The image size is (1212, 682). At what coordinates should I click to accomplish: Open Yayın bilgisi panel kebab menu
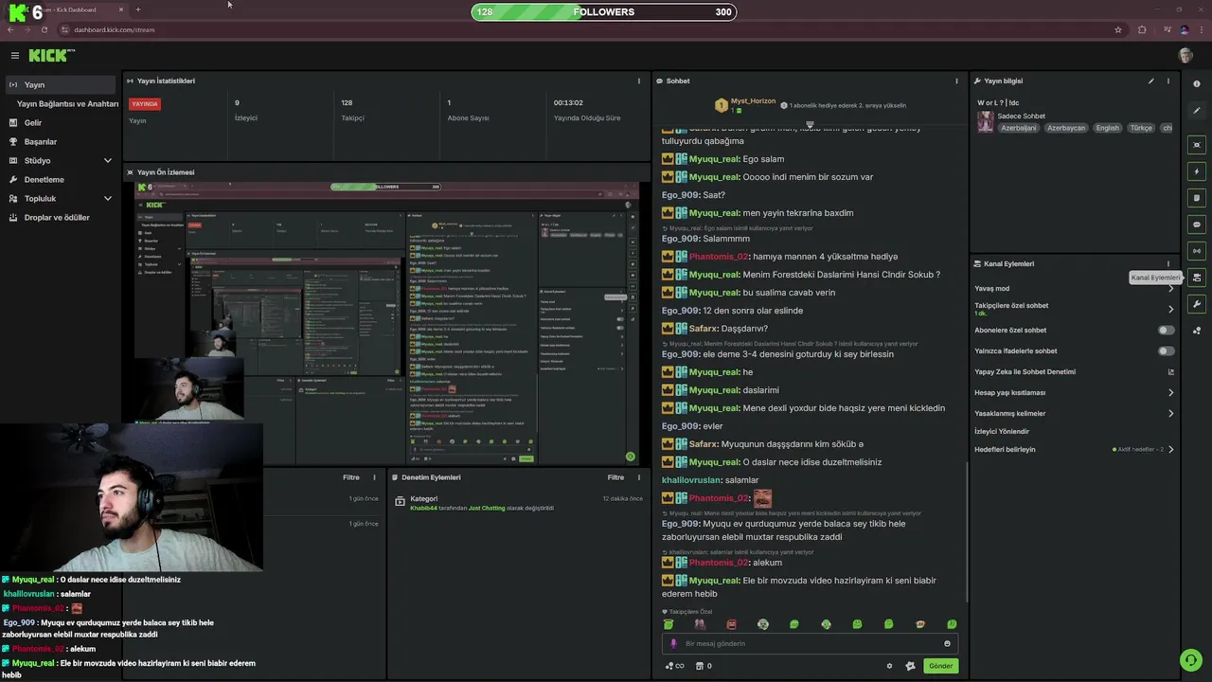pos(1168,81)
